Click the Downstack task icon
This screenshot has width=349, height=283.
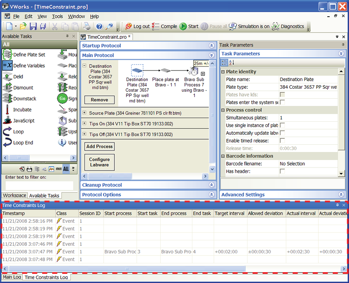coord(7,99)
